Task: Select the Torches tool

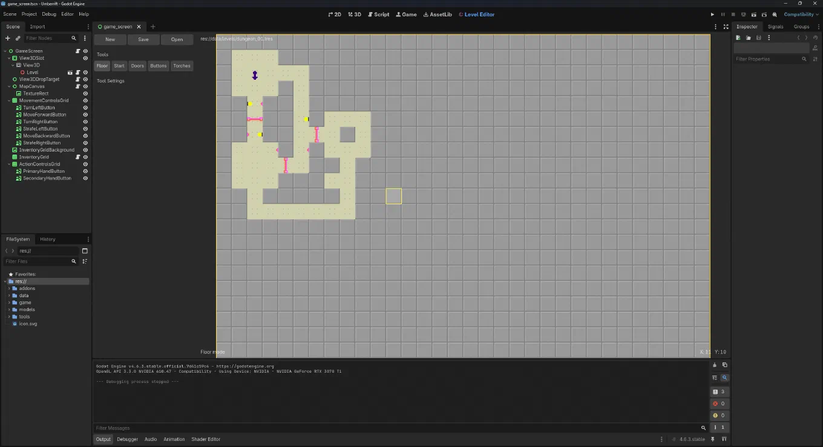Action: (x=182, y=66)
